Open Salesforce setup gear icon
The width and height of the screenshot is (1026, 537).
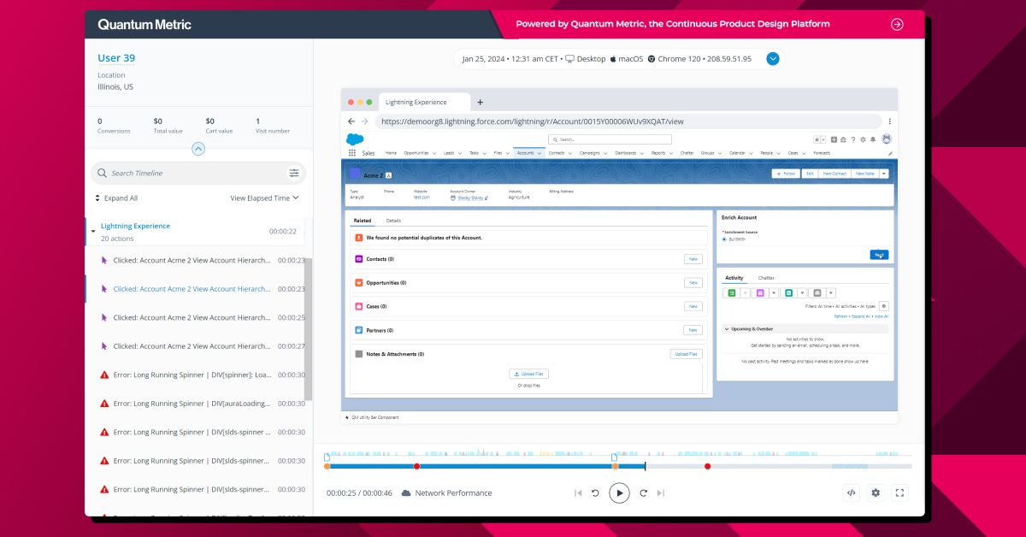(863, 139)
